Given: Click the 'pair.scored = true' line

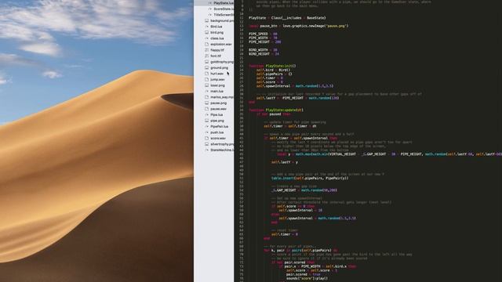Looking at the screenshot, I should 303,274.
